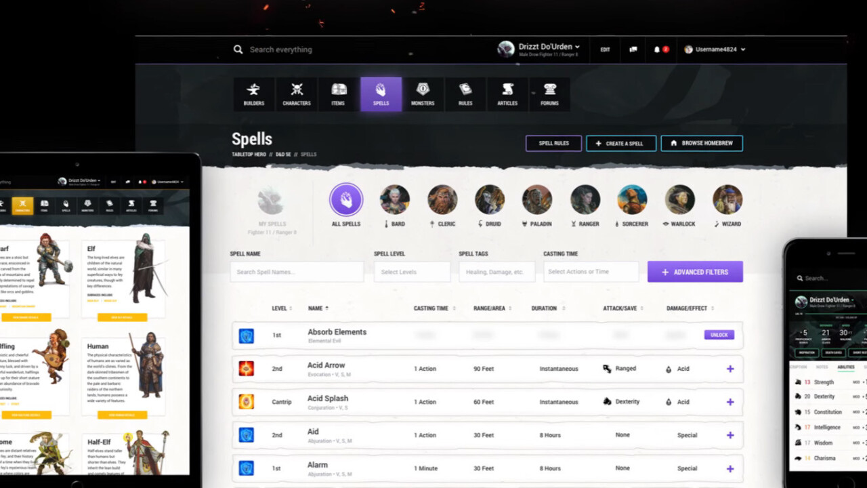The image size is (867, 488).
Task: Toggle the Sorcerer class filter
Action: (632, 200)
